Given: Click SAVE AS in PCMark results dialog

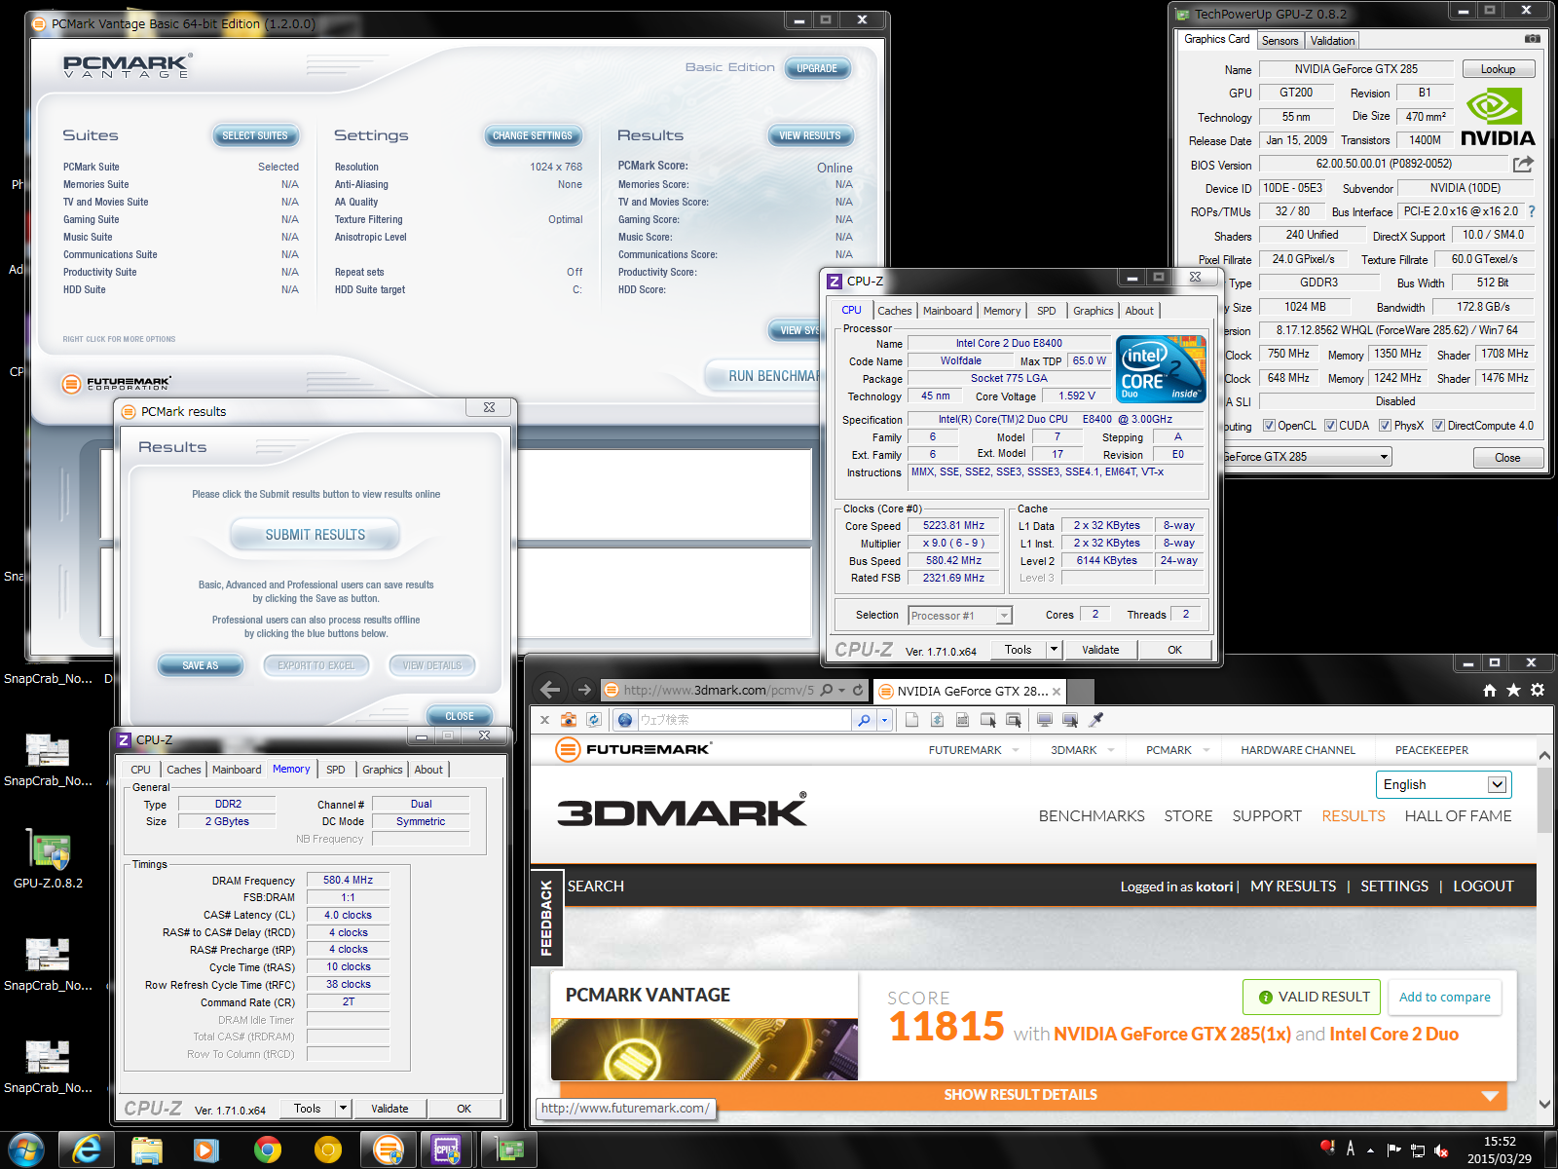Looking at the screenshot, I should click(x=200, y=665).
